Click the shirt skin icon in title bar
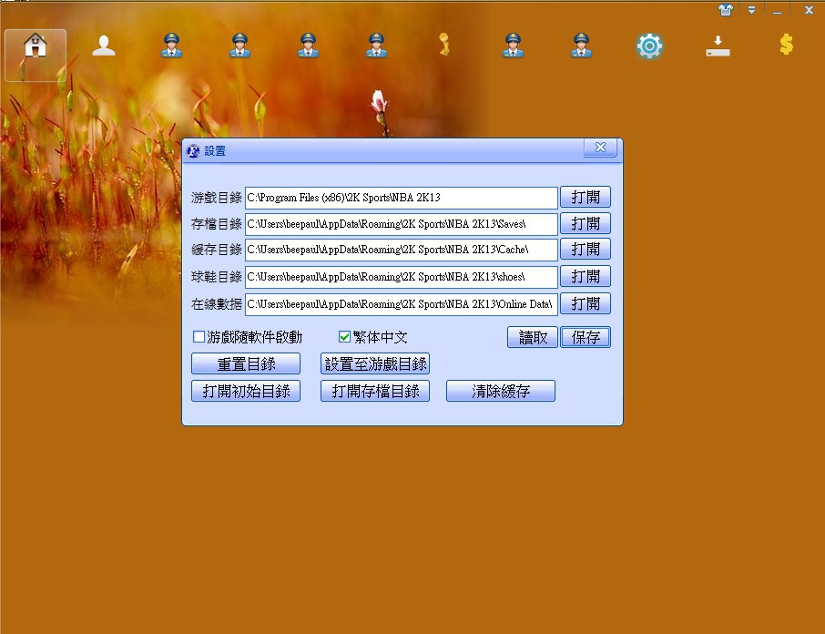 [x=726, y=10]
